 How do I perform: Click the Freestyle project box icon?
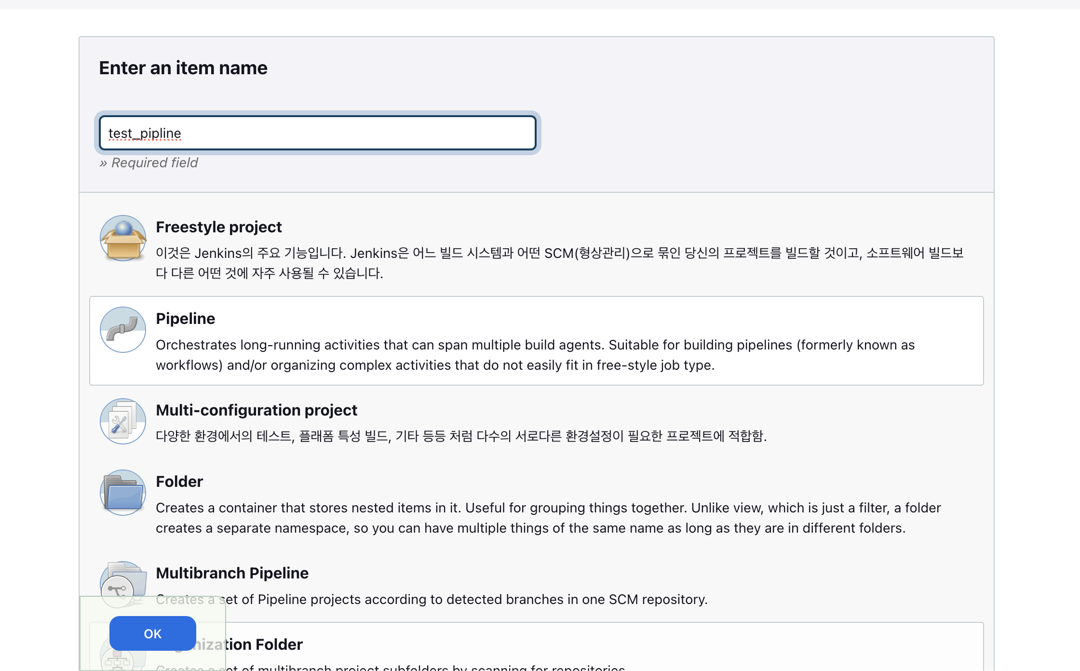click(123, 238)
